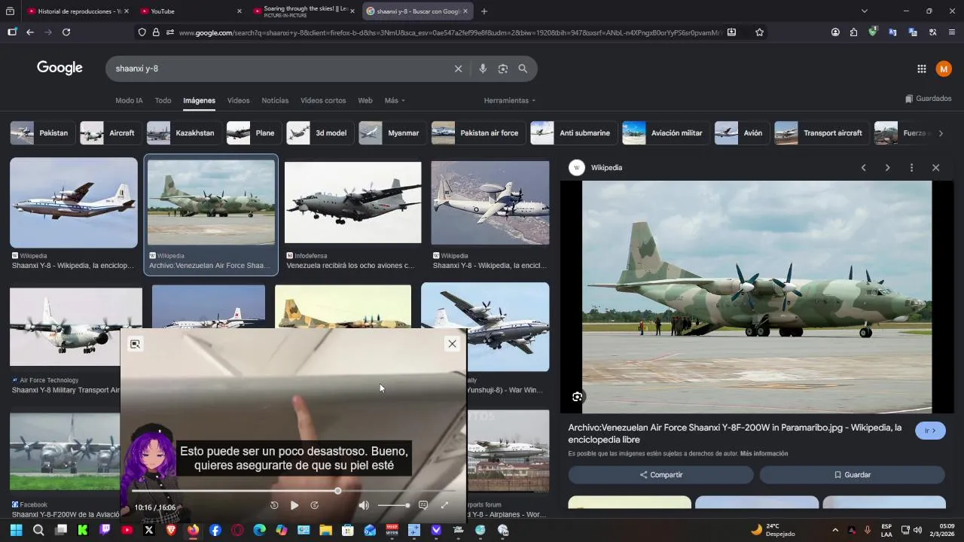This screenshot has height=542, width=964.
Task: Open site permissions icon in address bar
Action: 169,32
